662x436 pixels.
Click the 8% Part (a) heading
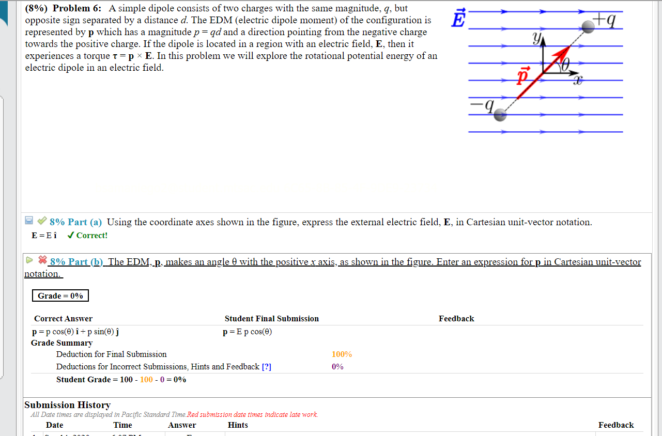[x=74, y=222]
